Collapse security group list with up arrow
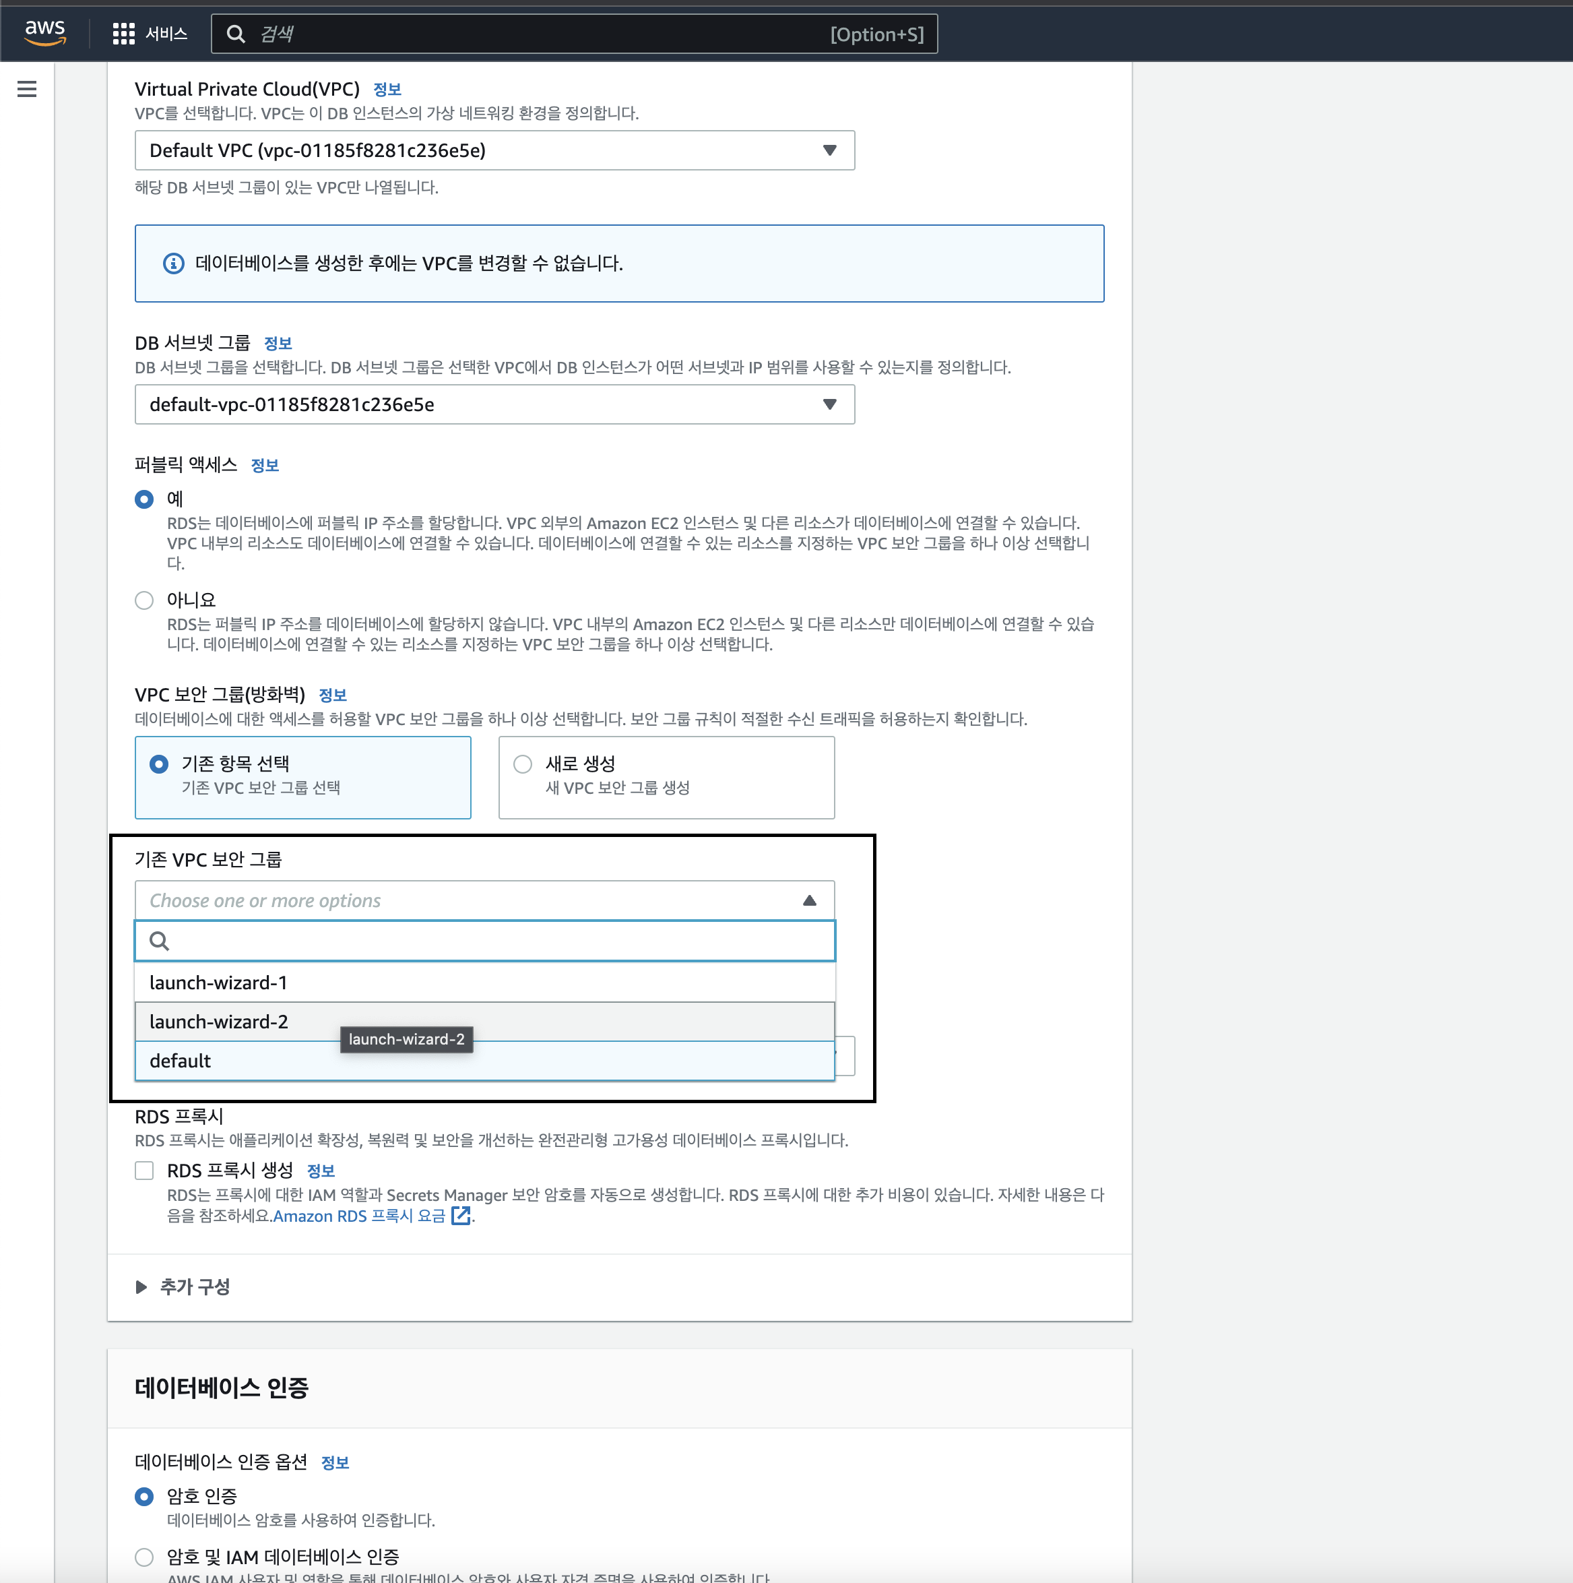 click(810, 900)
